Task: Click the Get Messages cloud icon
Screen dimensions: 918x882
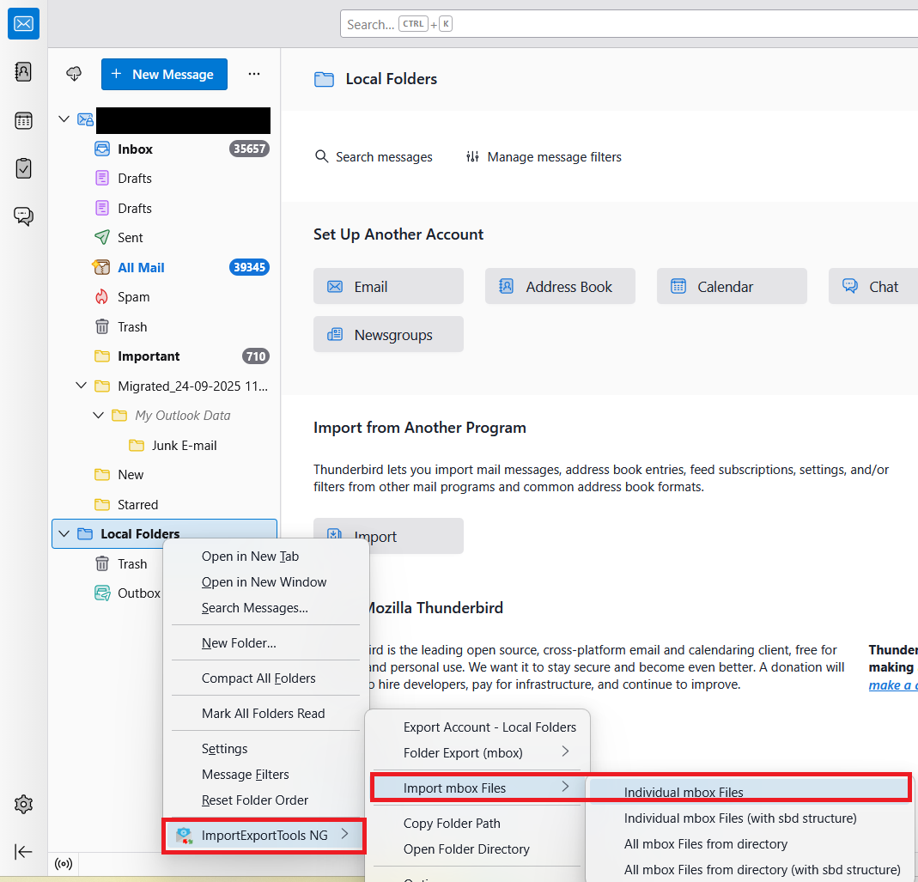Action: coord(74,74)
